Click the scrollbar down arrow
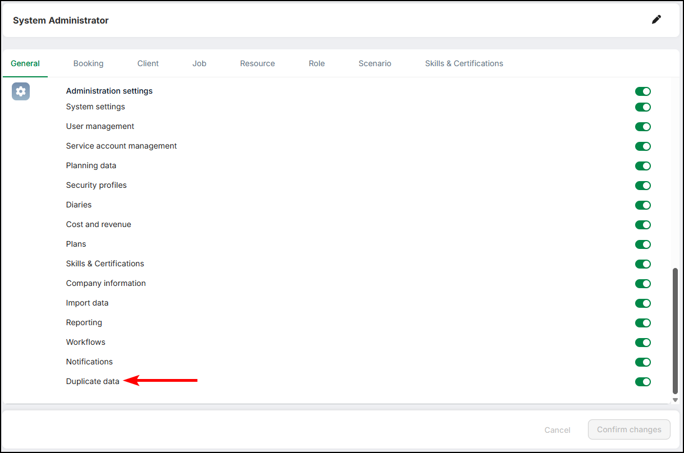This screenshot has height=453, width=684. tap(675, 400)
